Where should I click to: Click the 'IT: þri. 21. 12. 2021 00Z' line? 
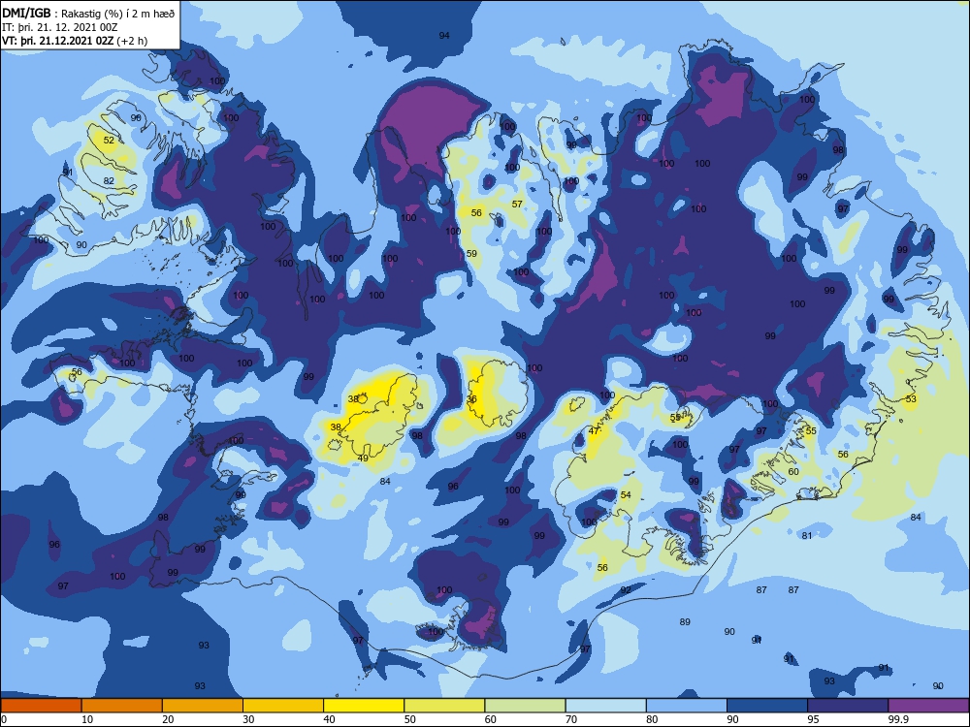[60, 27]
